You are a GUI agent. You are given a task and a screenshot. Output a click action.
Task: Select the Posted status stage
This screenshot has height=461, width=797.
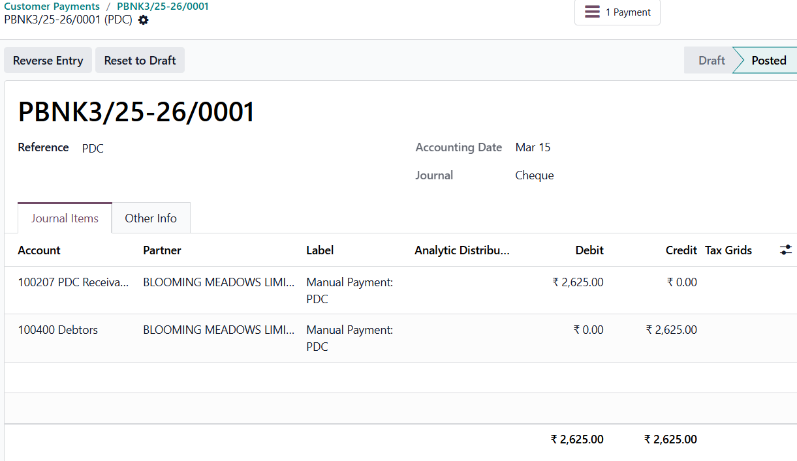coord(768,61)
